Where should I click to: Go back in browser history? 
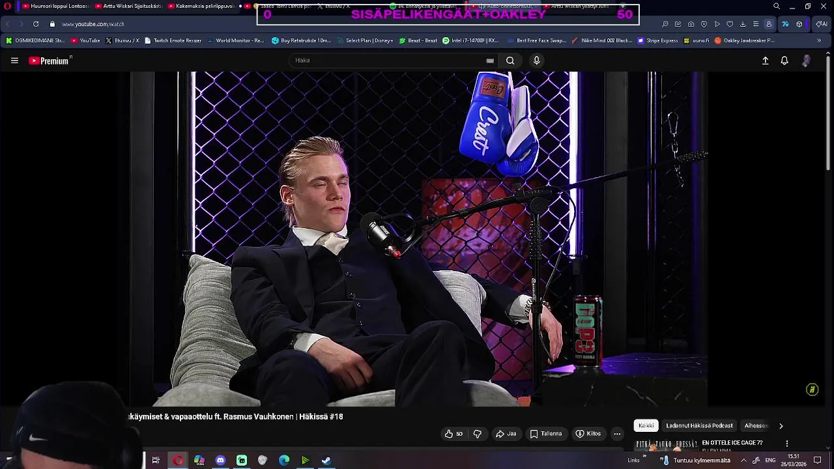[x=8, y=24]
